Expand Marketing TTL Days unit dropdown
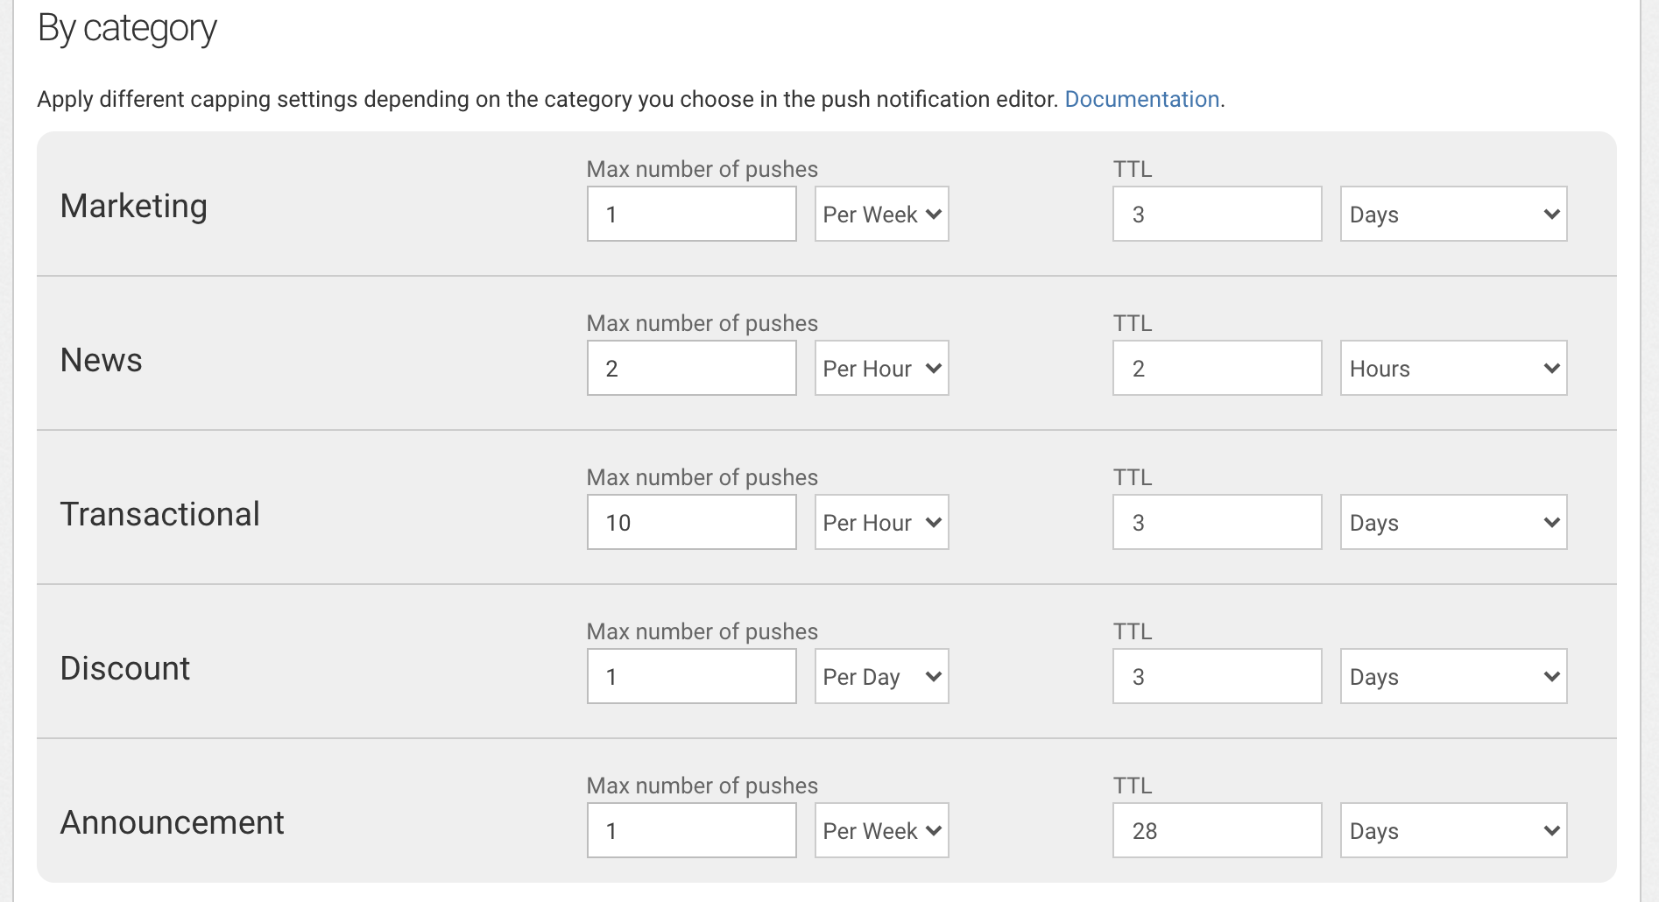 pos(1453,214)
